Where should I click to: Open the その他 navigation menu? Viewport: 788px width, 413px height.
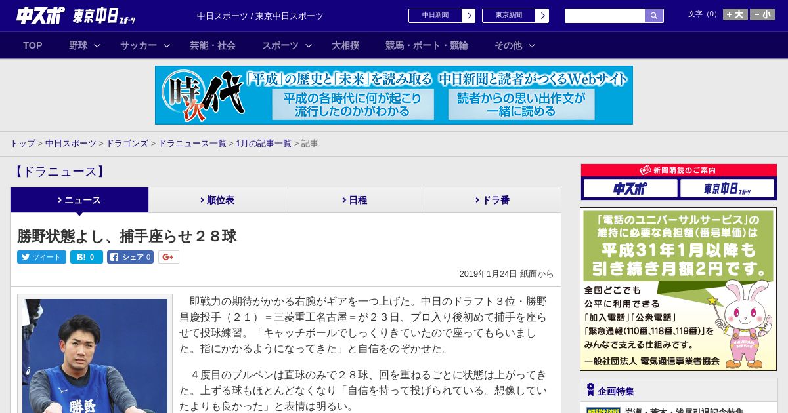point(508,45)
